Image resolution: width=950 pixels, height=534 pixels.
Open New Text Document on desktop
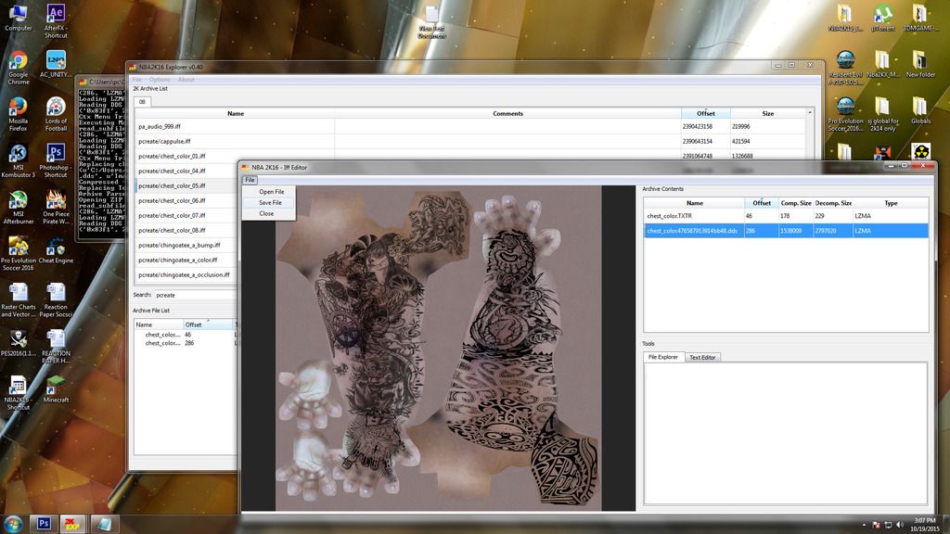(431, 22)
